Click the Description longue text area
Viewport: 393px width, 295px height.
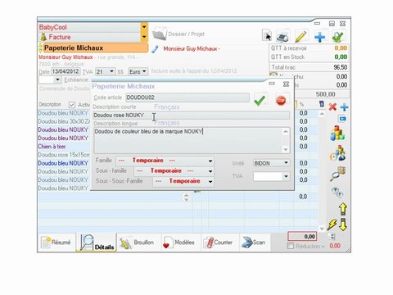tap(188, 140)
